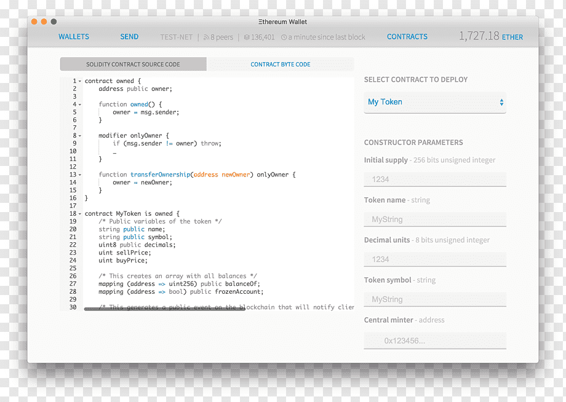
Task: Click the peers network icon
Action: tap(206, 37)
